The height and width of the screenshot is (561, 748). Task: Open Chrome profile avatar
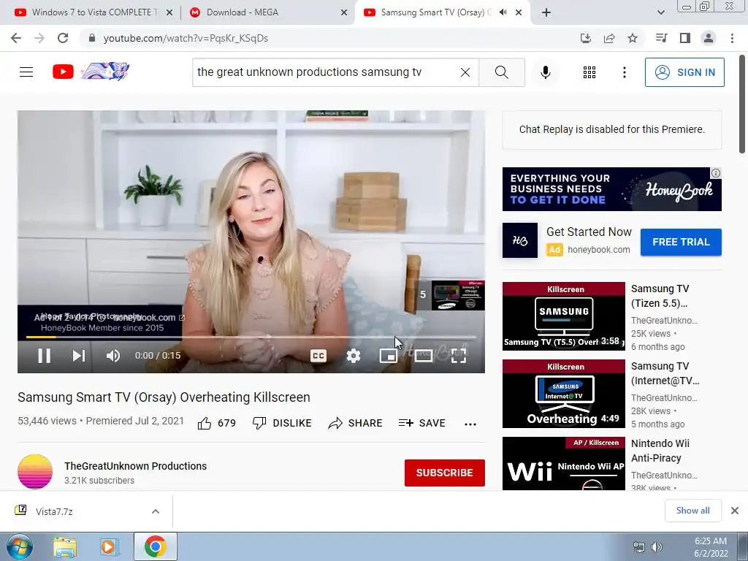tap(709, 38)
